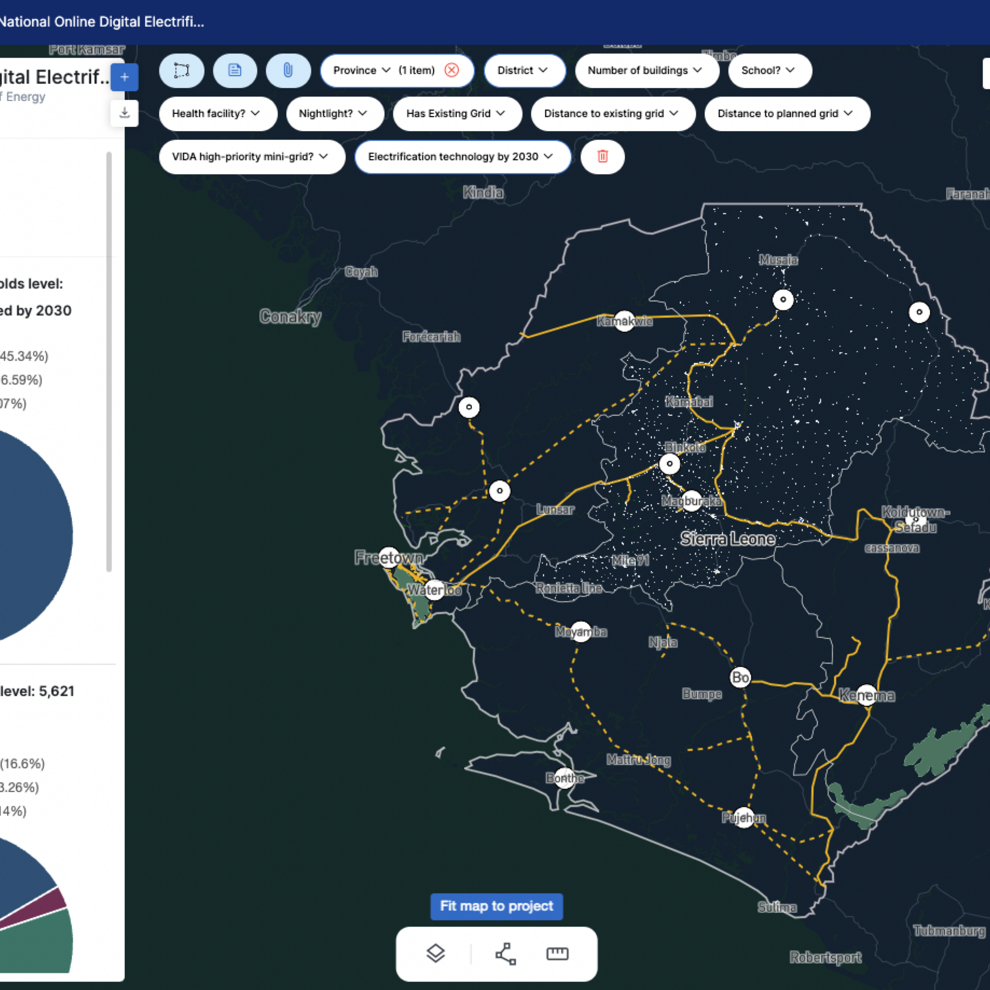This screenshot has height=990, width=990.
Task: Click the map marker near Binkolo
Action: (669, 464)
